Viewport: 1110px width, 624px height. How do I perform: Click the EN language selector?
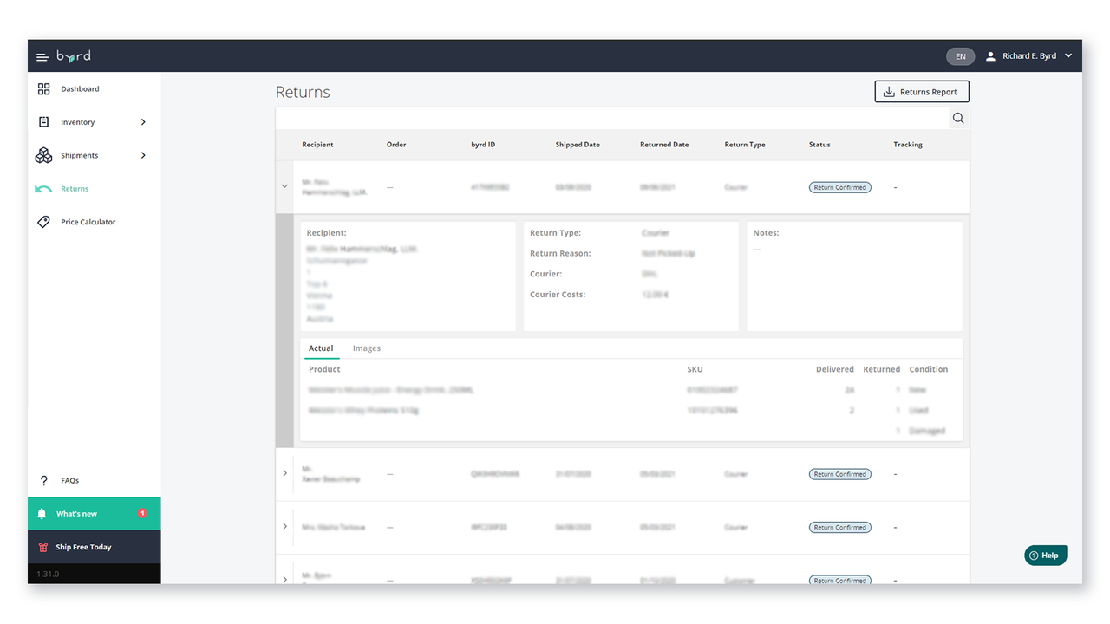pos(960,55)
